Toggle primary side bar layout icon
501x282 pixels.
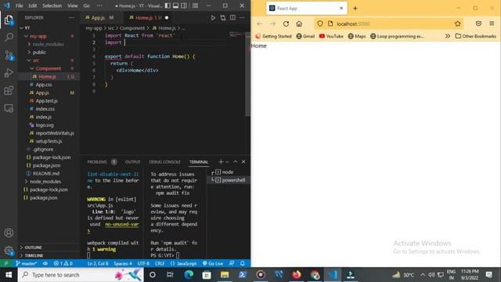coord(168,5)
